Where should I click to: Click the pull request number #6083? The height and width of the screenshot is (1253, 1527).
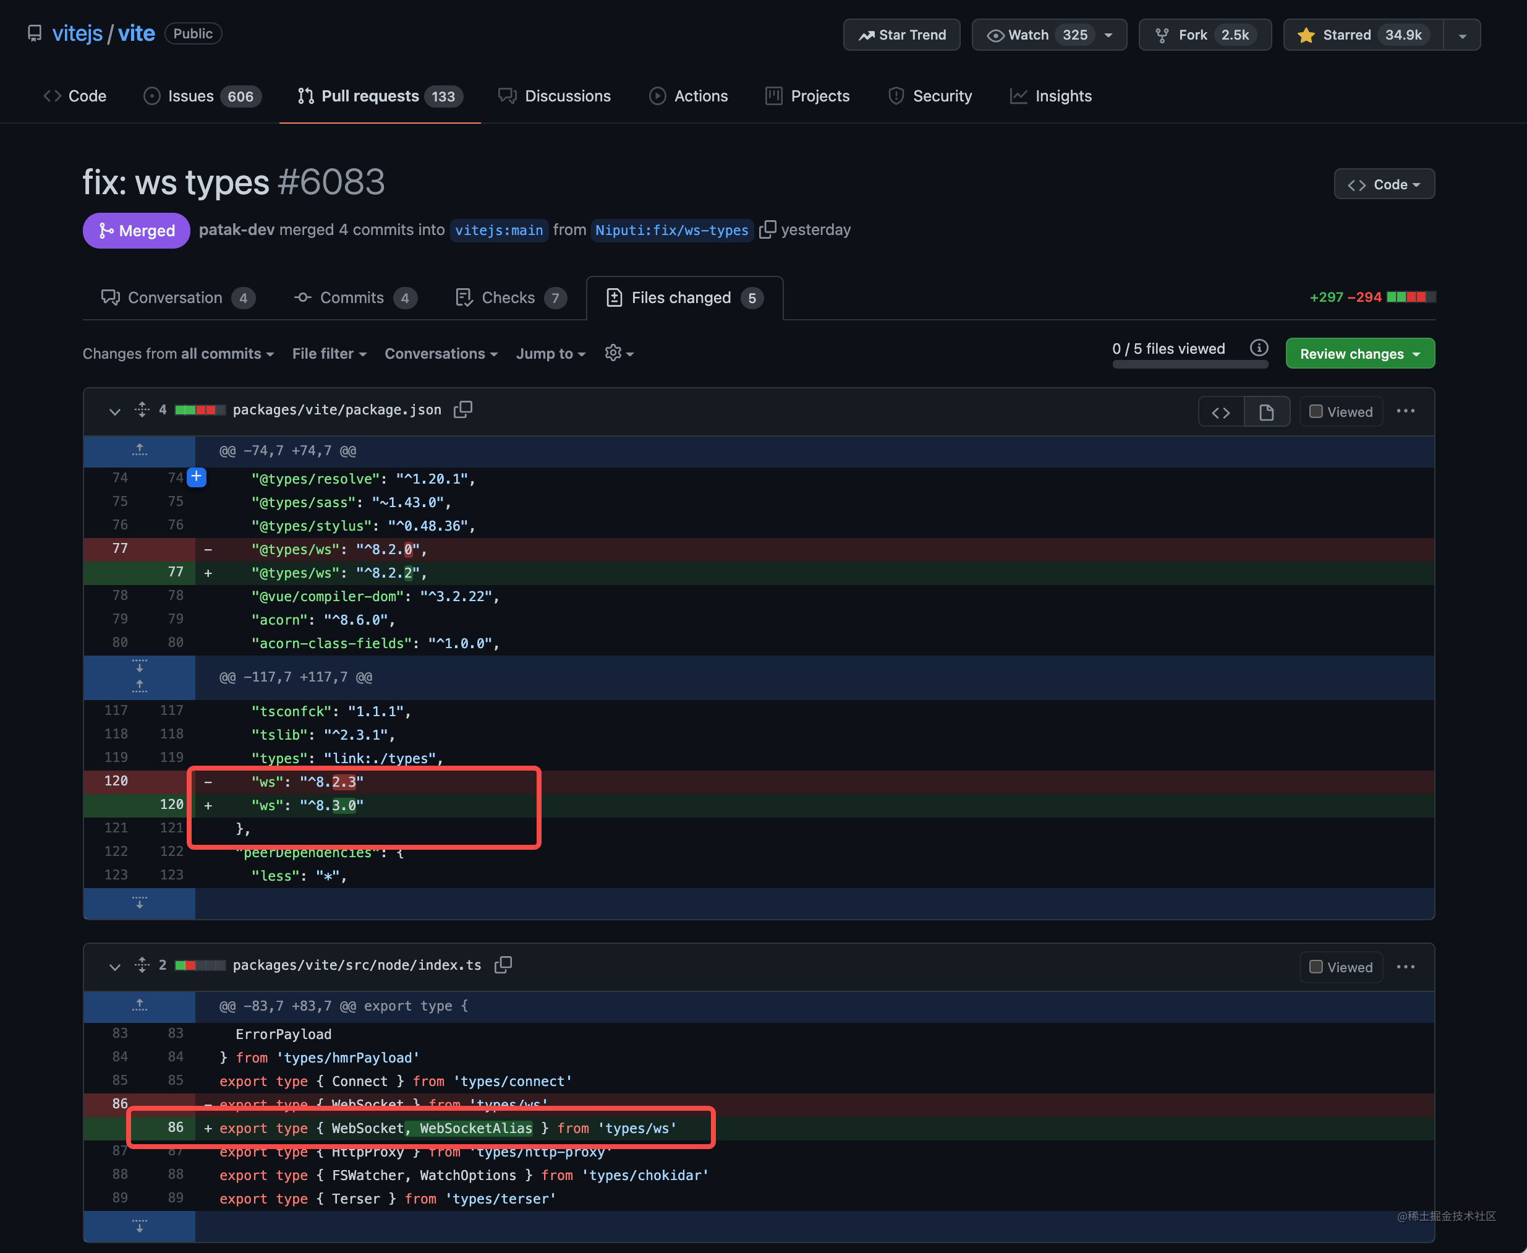[331, 181]
